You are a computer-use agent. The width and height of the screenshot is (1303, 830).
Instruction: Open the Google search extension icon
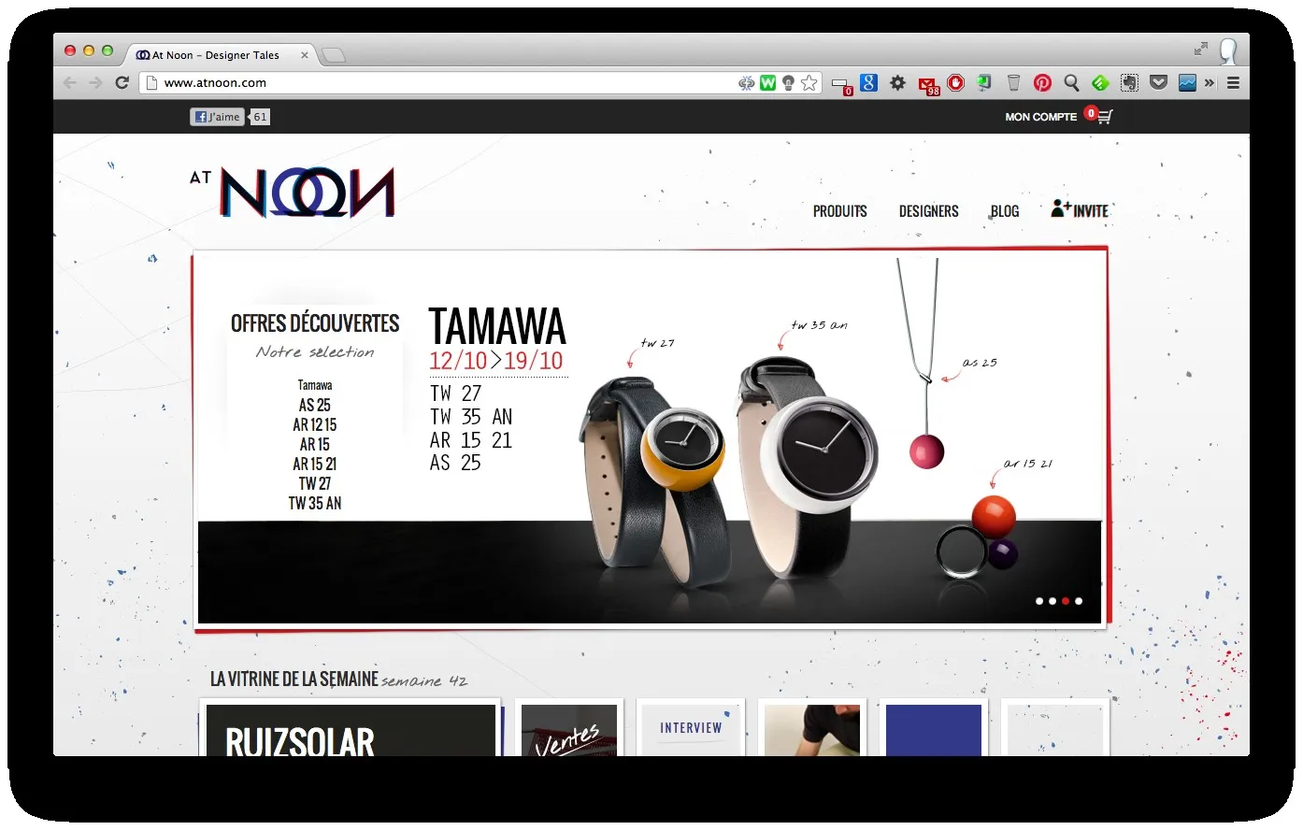click(x=869, y=83)
